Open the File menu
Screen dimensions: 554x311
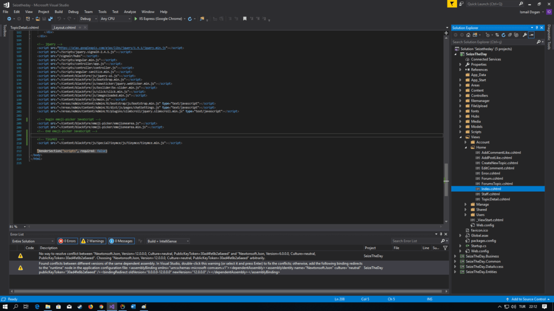(x=5, y=12)
